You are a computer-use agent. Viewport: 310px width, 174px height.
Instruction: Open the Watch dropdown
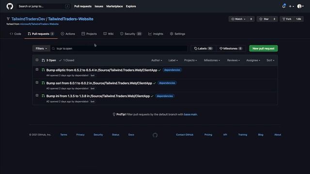238,19
